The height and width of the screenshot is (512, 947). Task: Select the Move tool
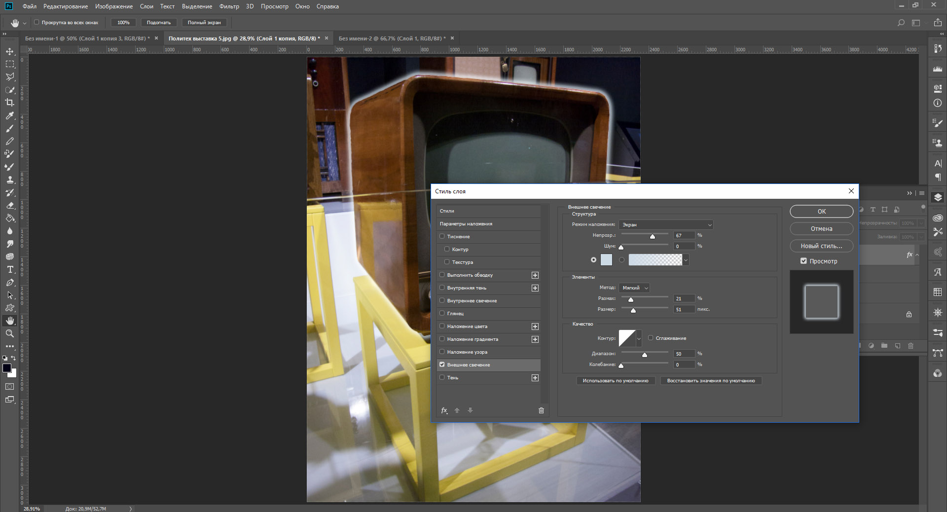pos(10,51)
